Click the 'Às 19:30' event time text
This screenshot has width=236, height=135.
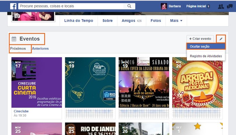pos(20,115)
